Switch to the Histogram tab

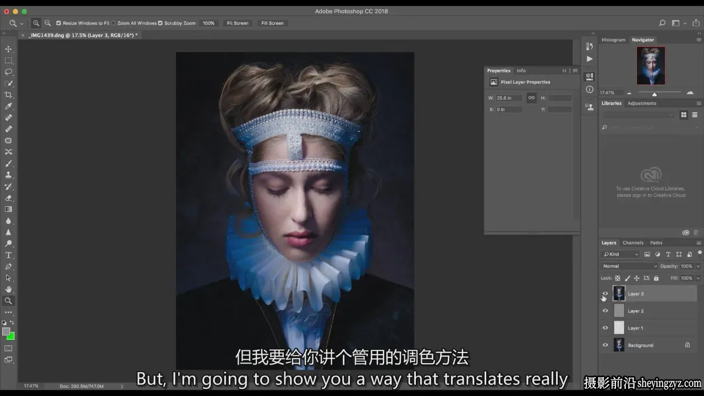613,40
